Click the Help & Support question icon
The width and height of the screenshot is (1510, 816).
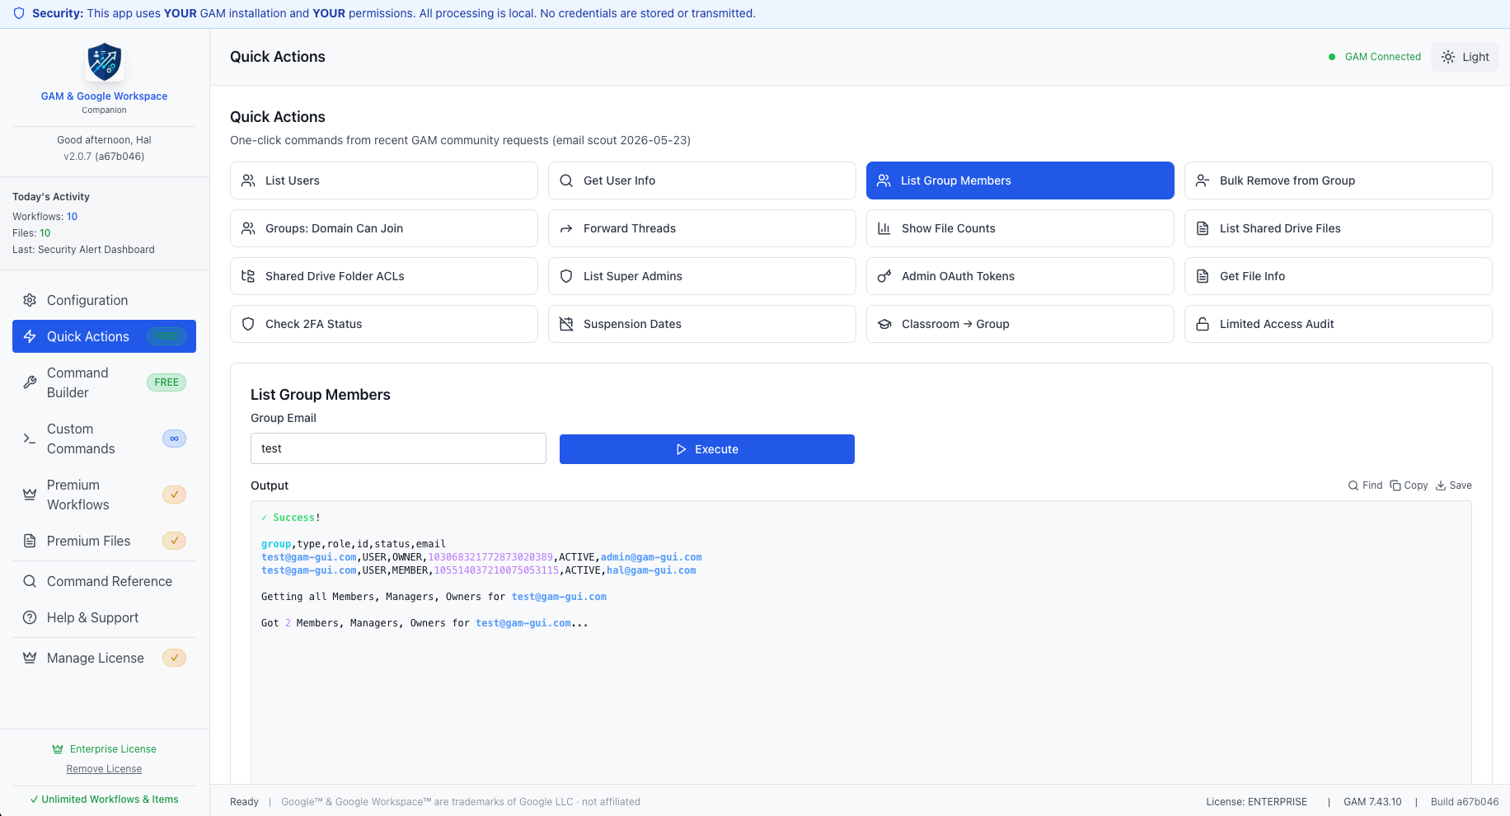coord(30,617)
